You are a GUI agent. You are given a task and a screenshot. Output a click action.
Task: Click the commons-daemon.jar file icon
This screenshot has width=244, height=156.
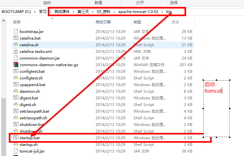click(16, 58)
